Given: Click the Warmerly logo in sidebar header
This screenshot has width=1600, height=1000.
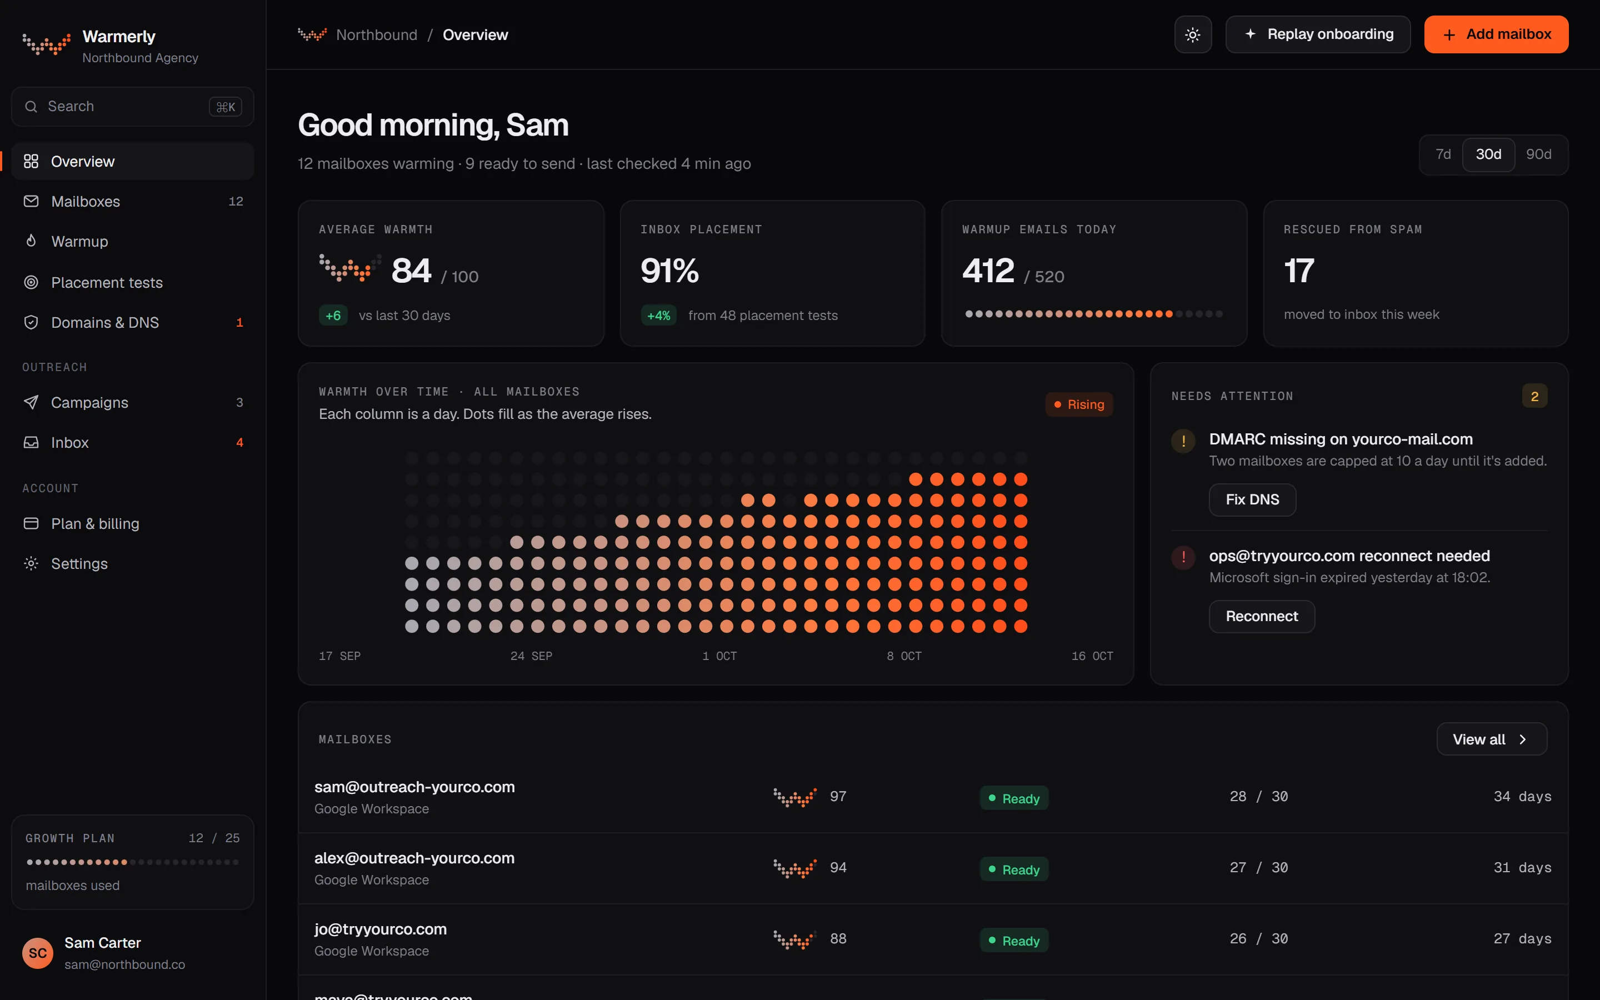Looking at the screenshot, I should tap(46, 44).
